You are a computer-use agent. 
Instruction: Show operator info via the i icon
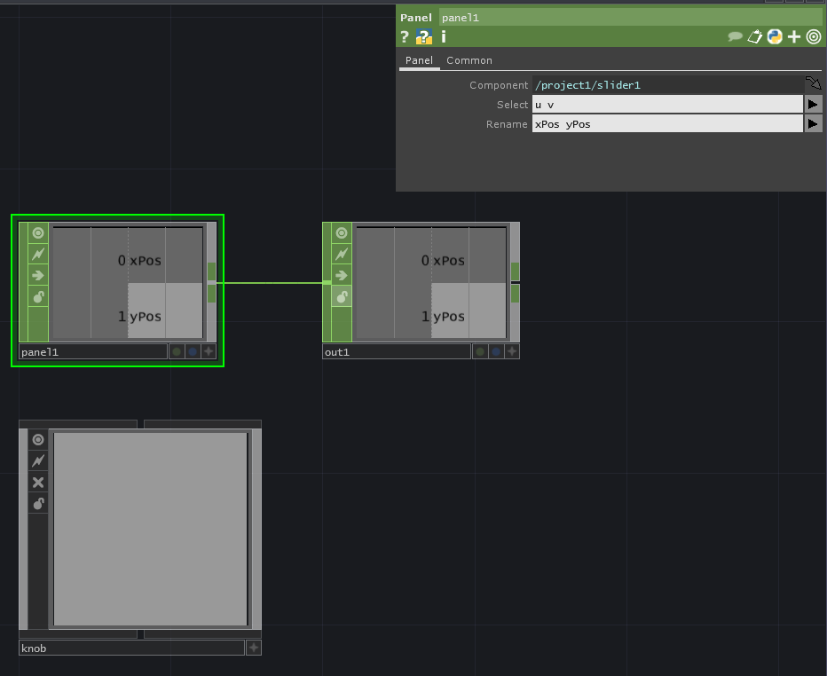coord(444,36)
